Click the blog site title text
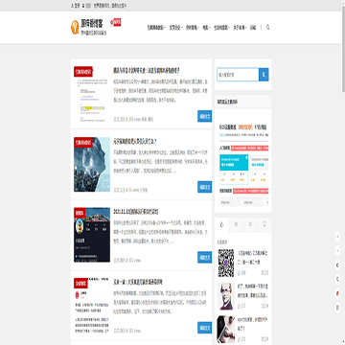Image resolution: width=345 pixels, height=345 pixels. (92, 23)
